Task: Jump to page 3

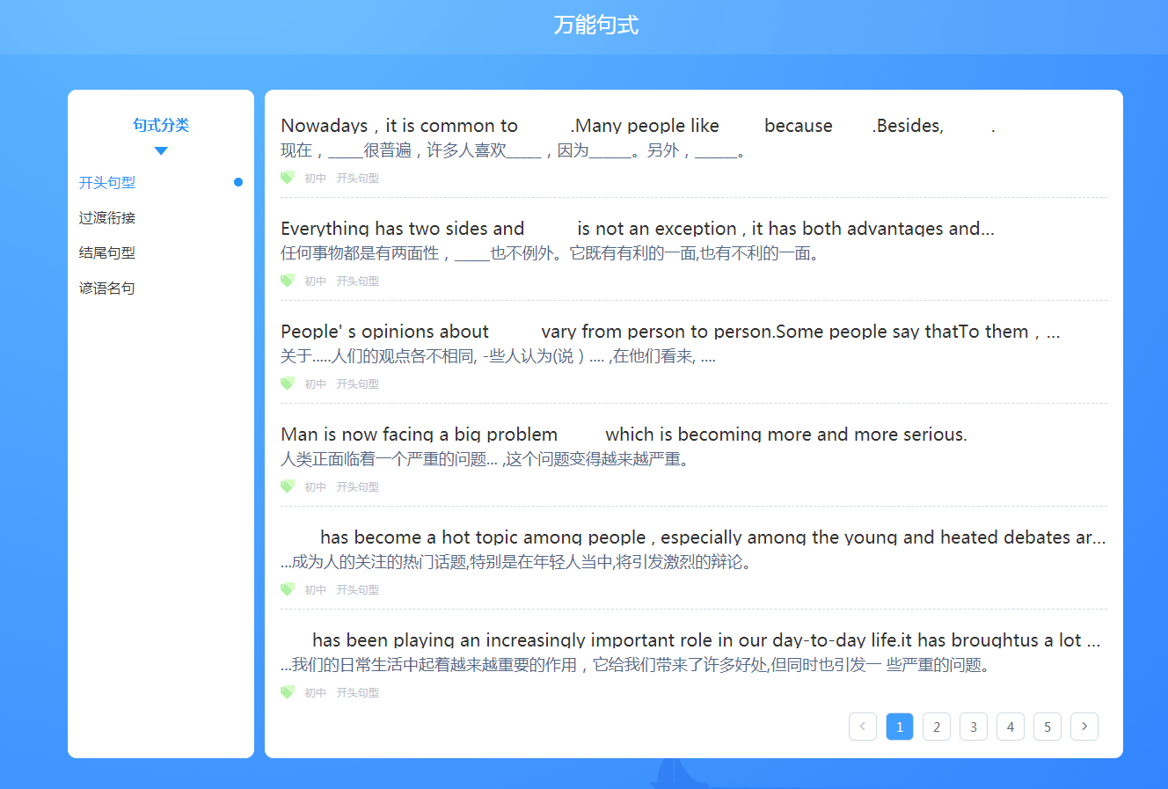Action: (973, 727)
